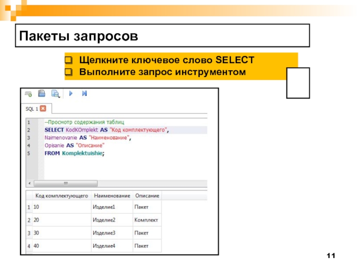
Task: Click the "Код комплектующего" column header
Action: pyautogui.click(x=62, y=196)
